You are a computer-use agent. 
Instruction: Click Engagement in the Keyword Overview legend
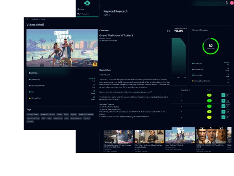click(198, 69)
